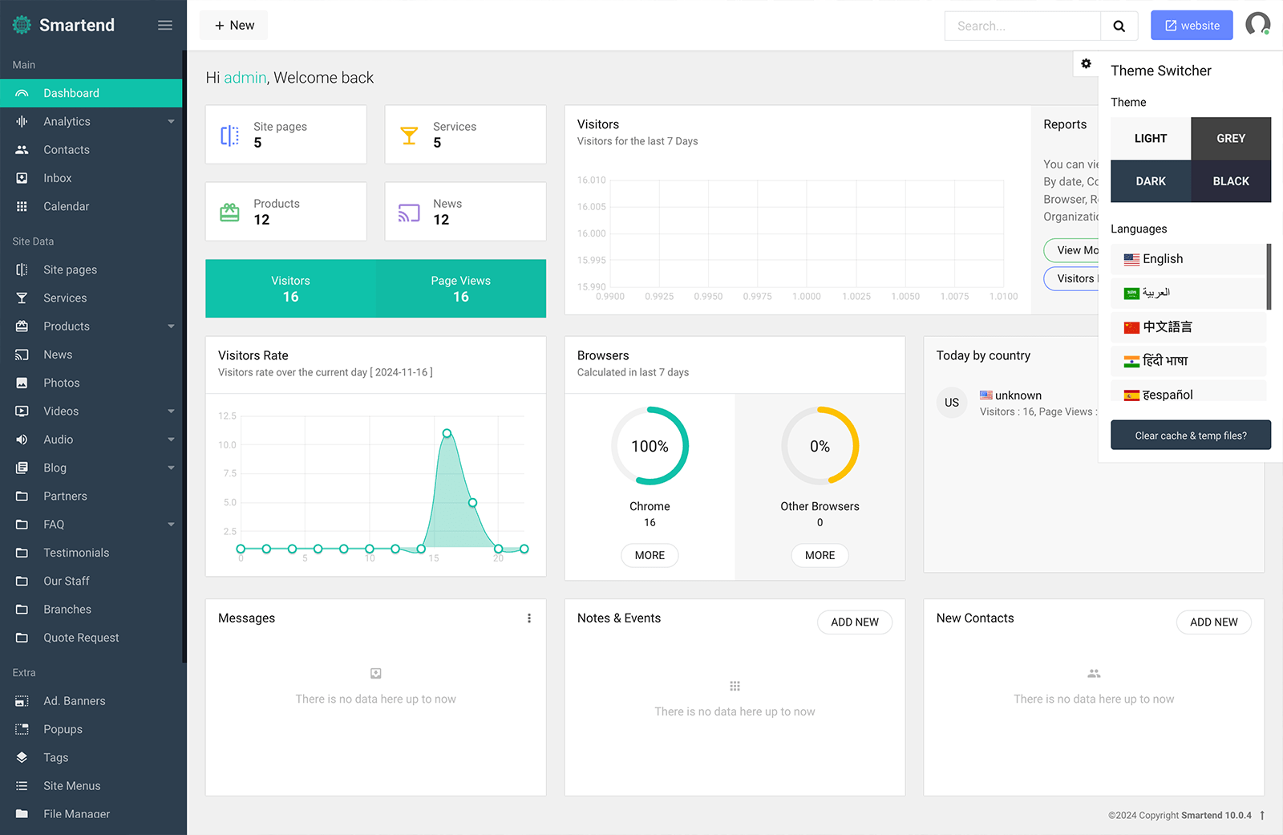Click the scroll-to-top arrow in footer
The height and width of the screenshot is (835, 1283).
pyautogui.click(x=1262, y=815)
